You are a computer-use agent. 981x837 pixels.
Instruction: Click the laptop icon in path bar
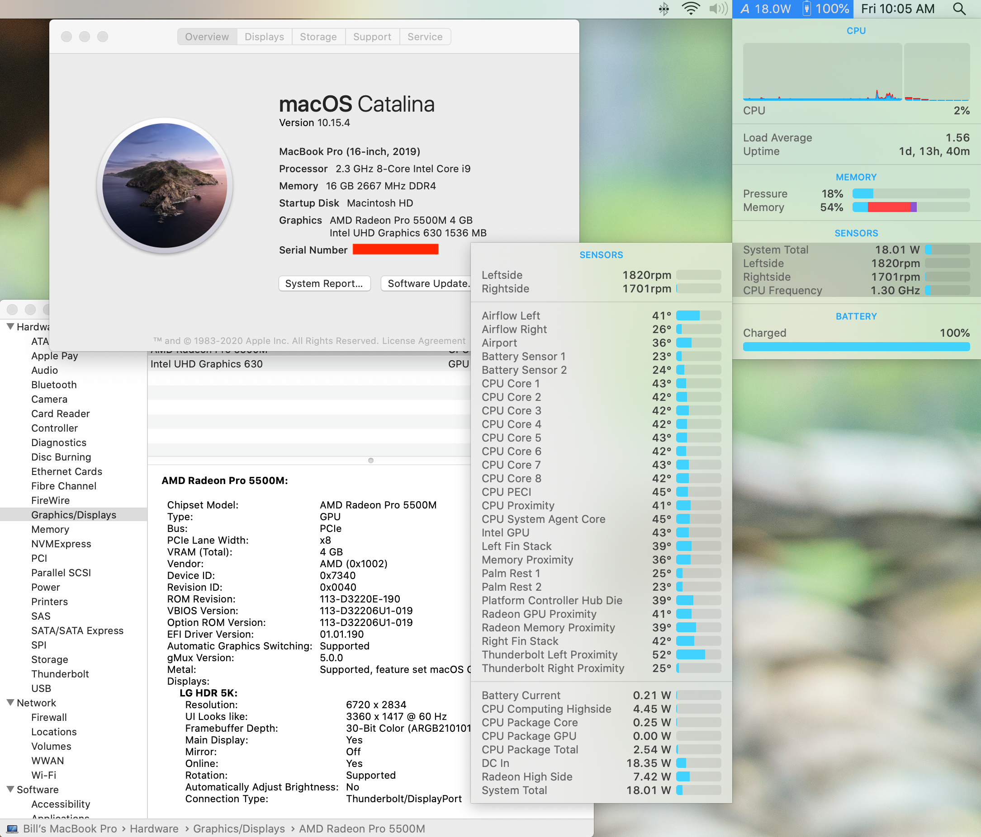(x=12, y=829)
